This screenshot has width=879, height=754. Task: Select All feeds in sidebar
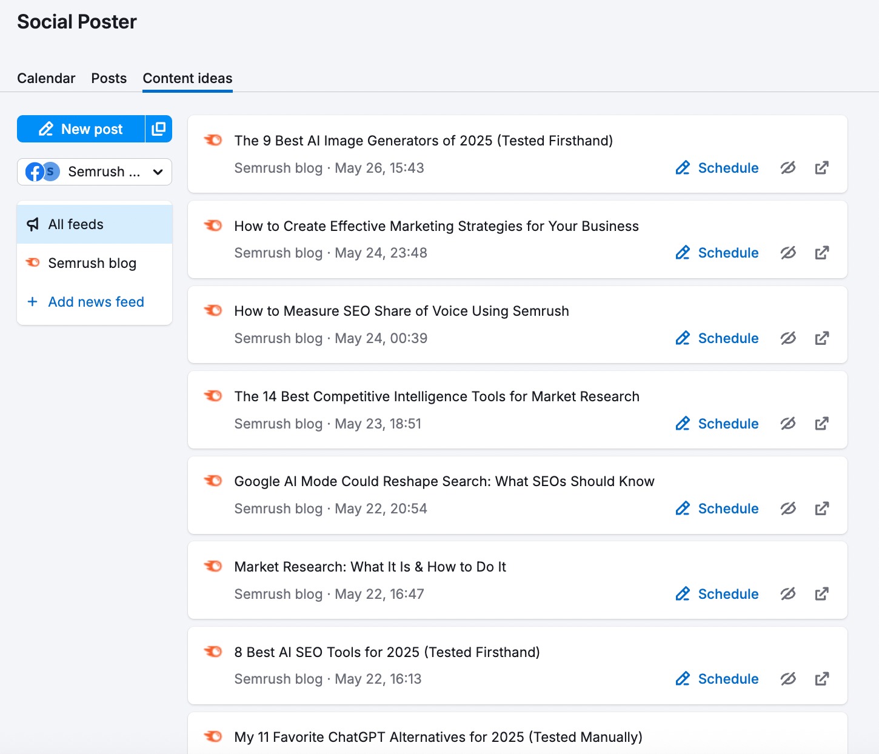coord(76,224)
